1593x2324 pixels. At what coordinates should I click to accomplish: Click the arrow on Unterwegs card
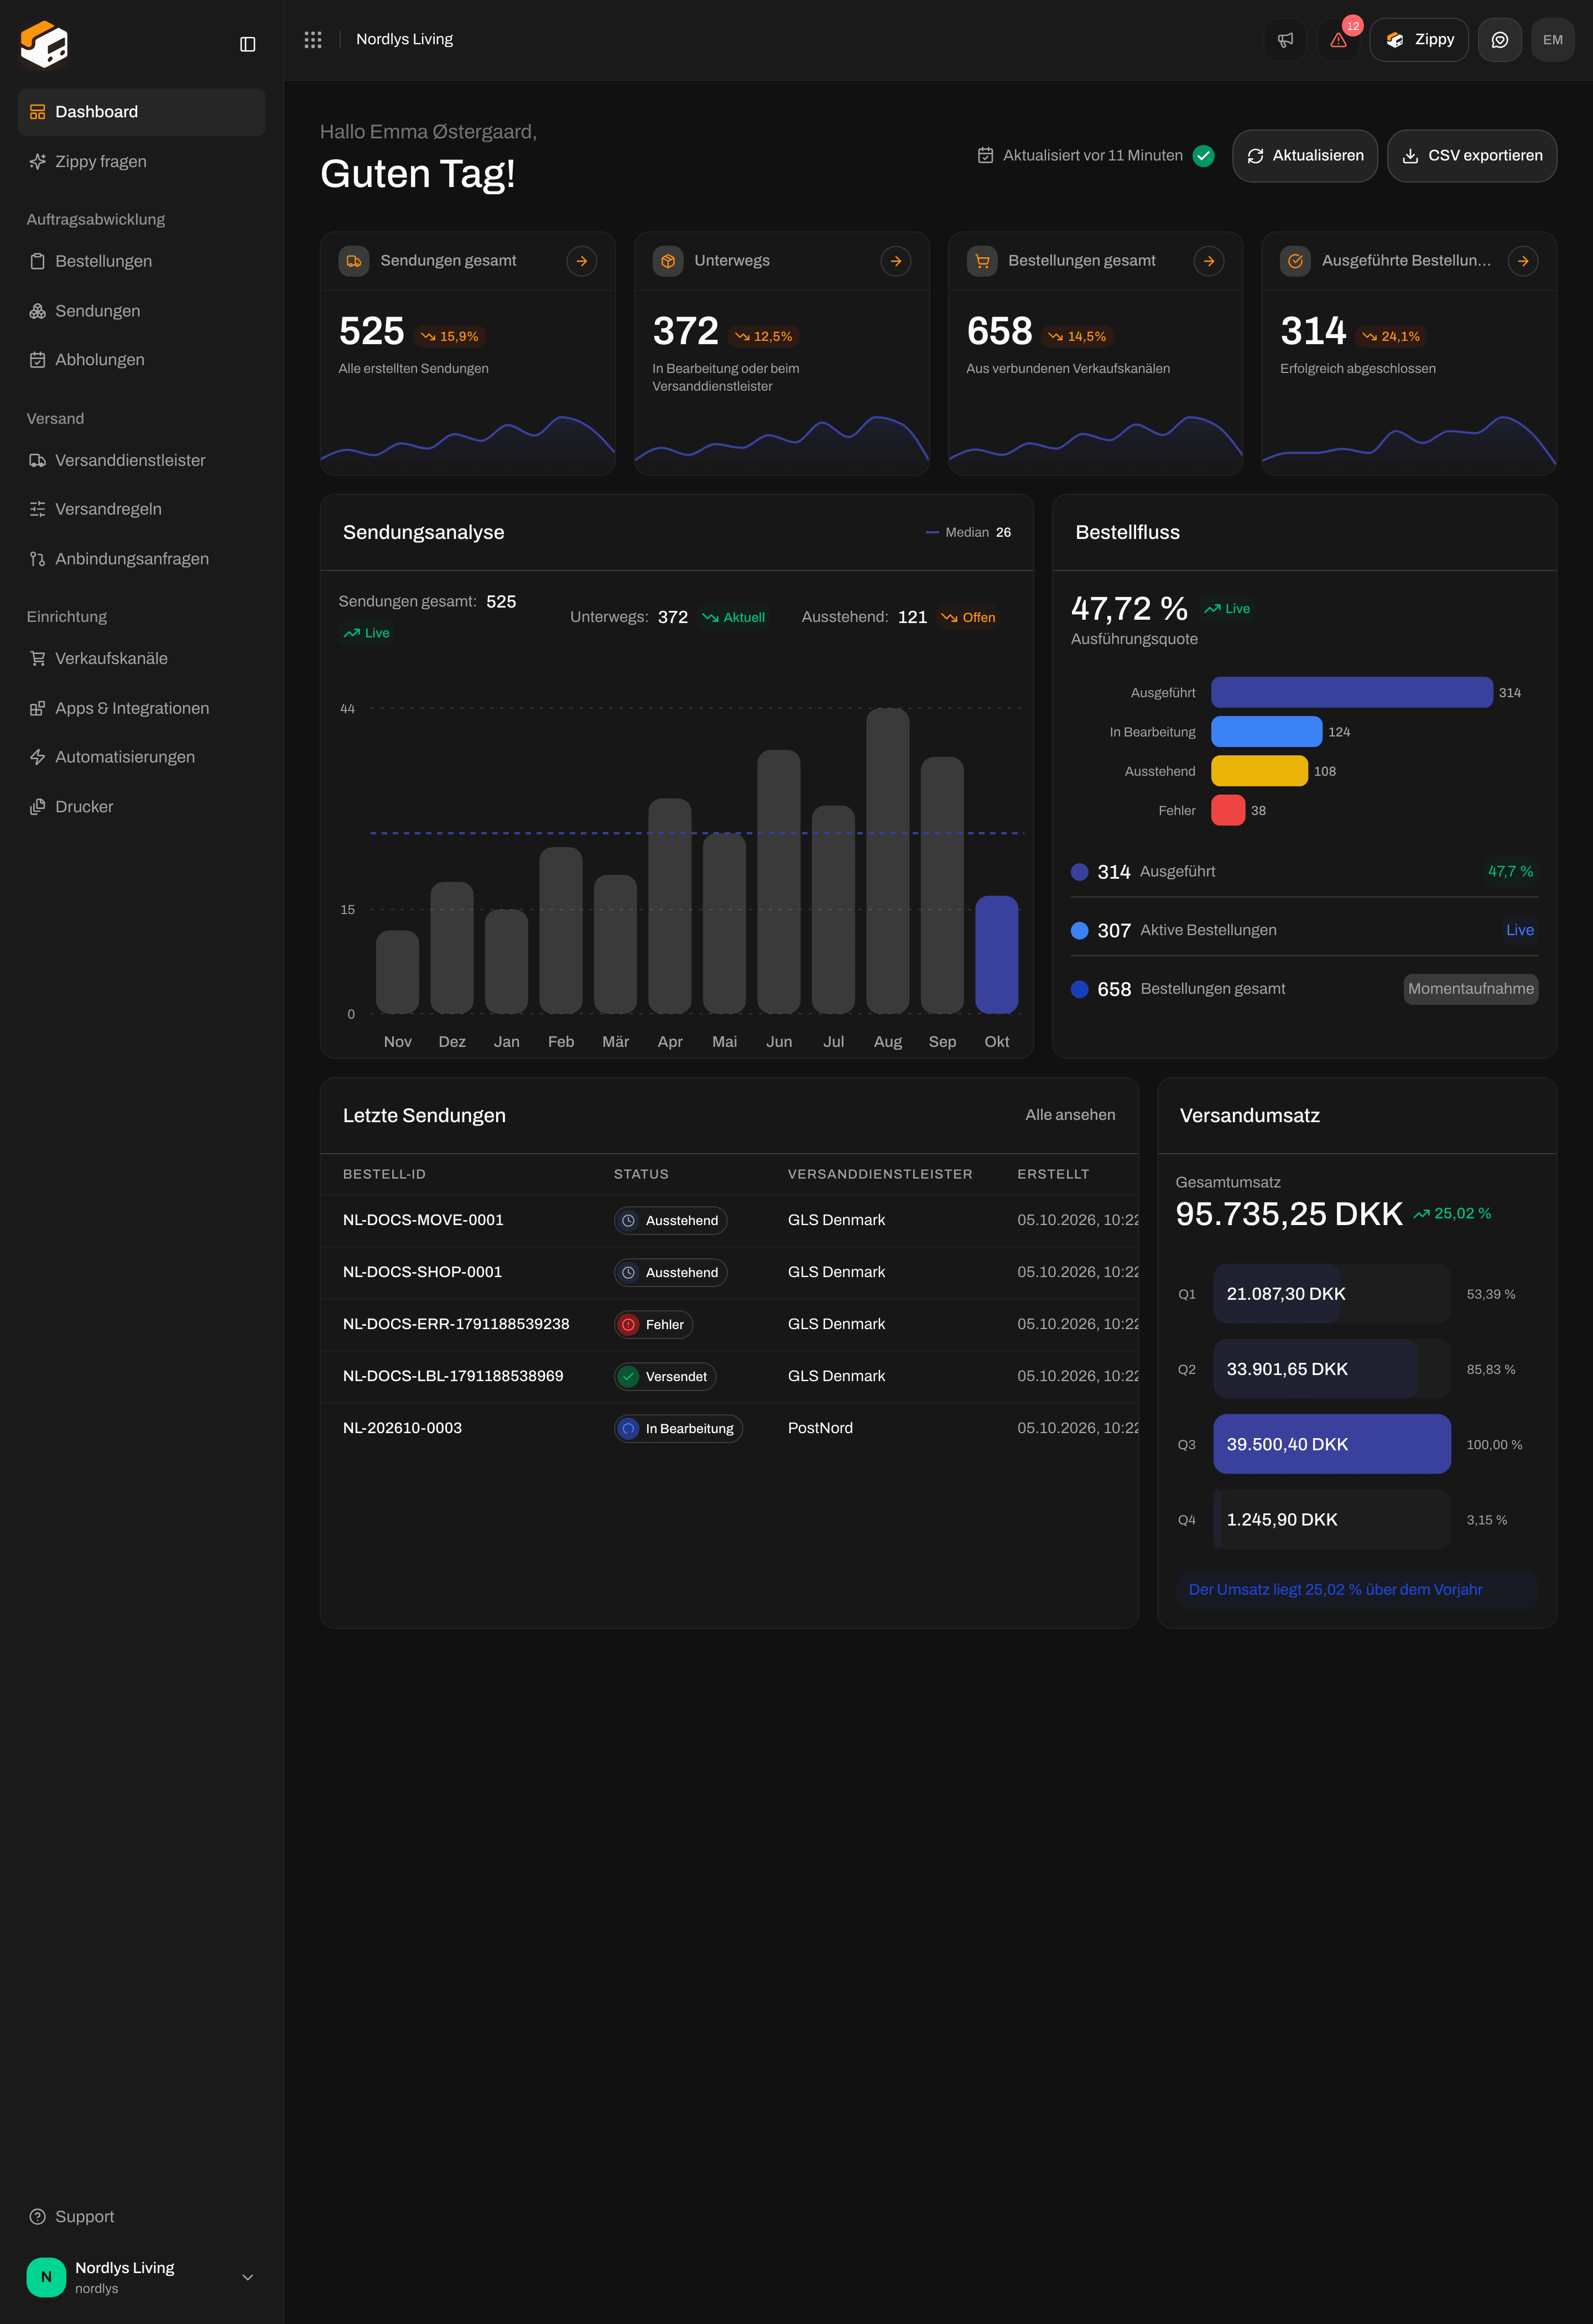(896, 261)
